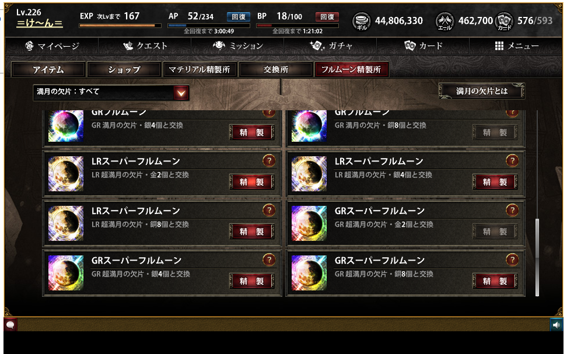Select the 交換所 tab
The image size is (567, 354).
276,69
